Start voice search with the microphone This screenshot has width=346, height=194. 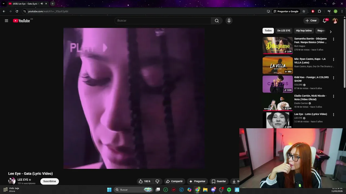(x=229, y=21)
